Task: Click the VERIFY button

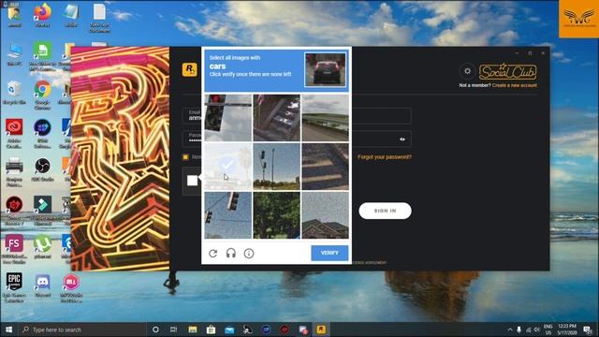Action: point(329,253)
